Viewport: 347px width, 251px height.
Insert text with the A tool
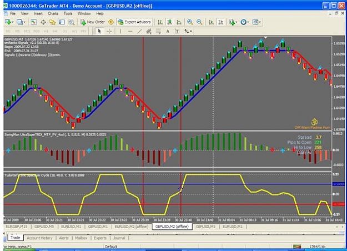point(168,31)
